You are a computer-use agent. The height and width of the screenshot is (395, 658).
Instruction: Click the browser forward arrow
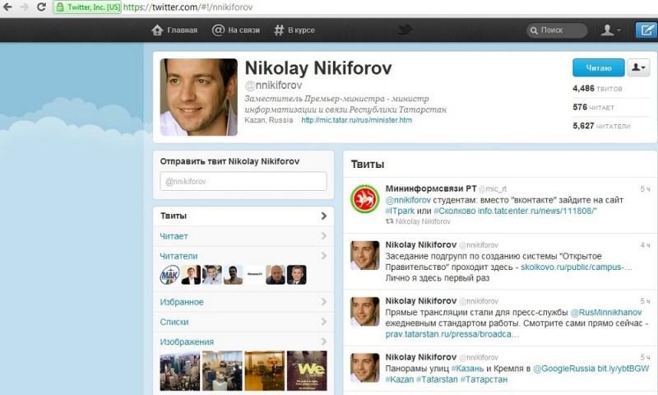click(24, 7)
